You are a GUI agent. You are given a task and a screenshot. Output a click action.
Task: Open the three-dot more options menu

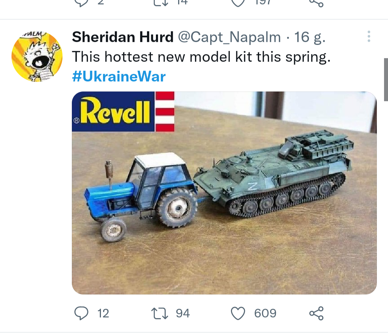(369, 37)
